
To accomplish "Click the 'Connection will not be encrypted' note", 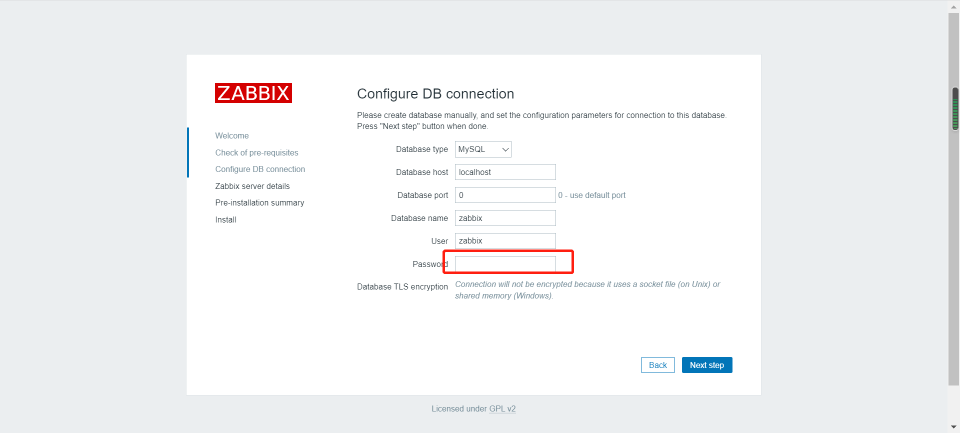I will tap(587, 290).
